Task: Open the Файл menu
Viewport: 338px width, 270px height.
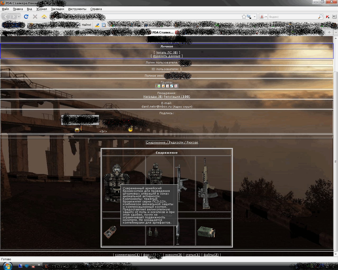Action: point(5,9)
